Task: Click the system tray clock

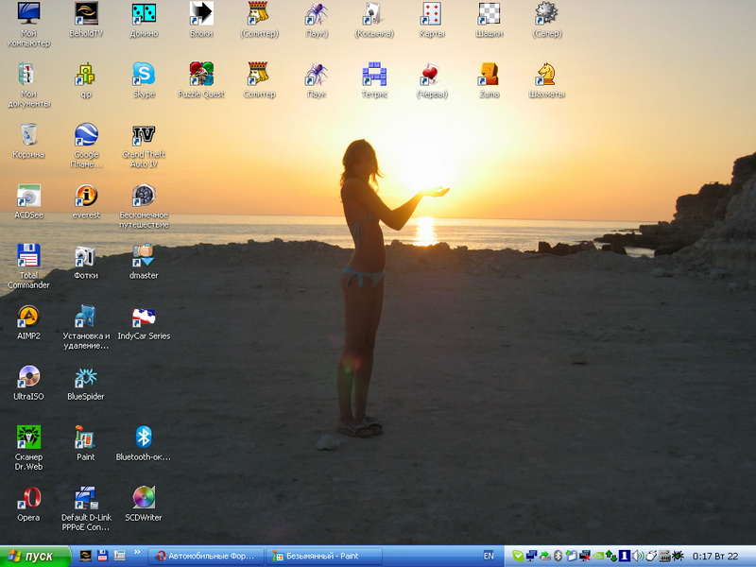Action: [715, 556]
